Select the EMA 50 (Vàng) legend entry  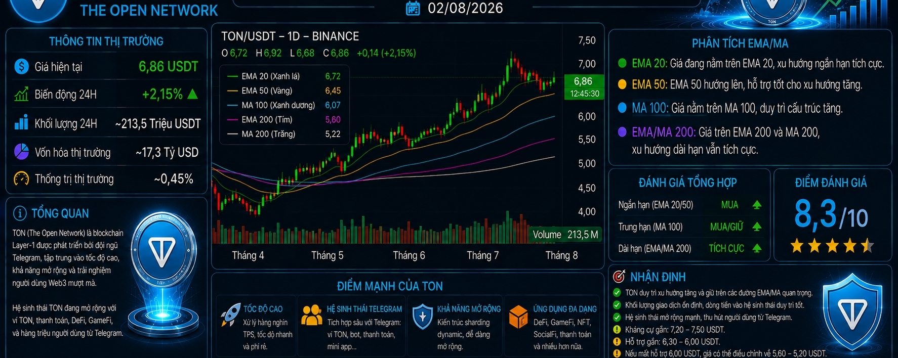(x=284, y=91)
